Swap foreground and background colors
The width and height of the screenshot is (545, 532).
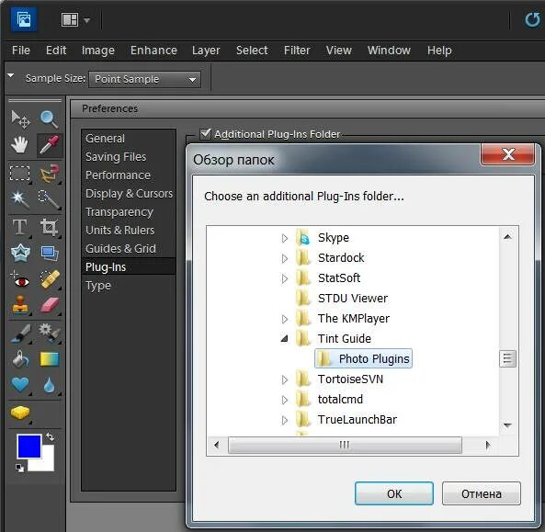50,436
